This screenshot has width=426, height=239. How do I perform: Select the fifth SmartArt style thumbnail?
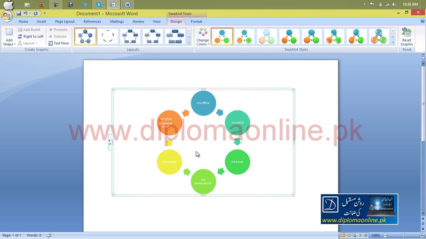pos(312,36)
